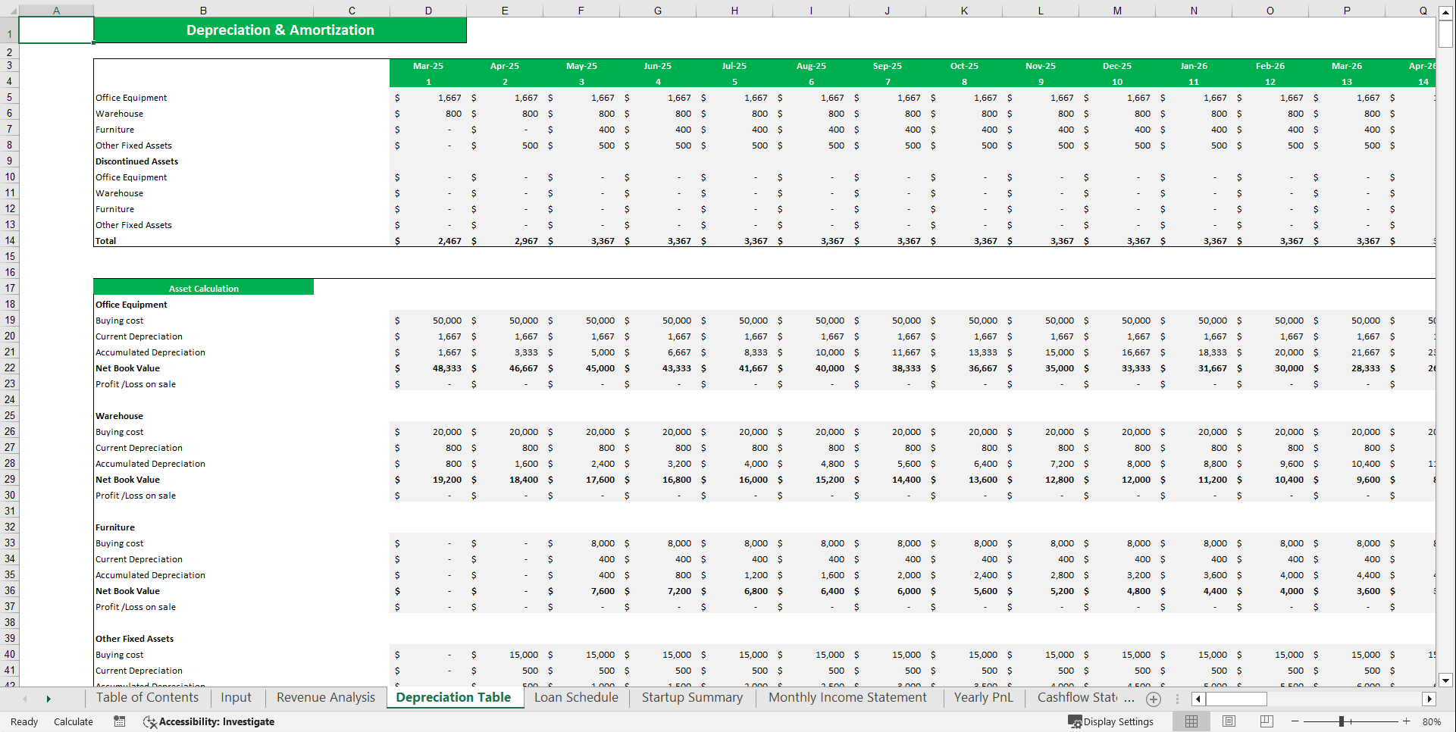Select the Loan Schedule tab

click(x=575, y=697)
